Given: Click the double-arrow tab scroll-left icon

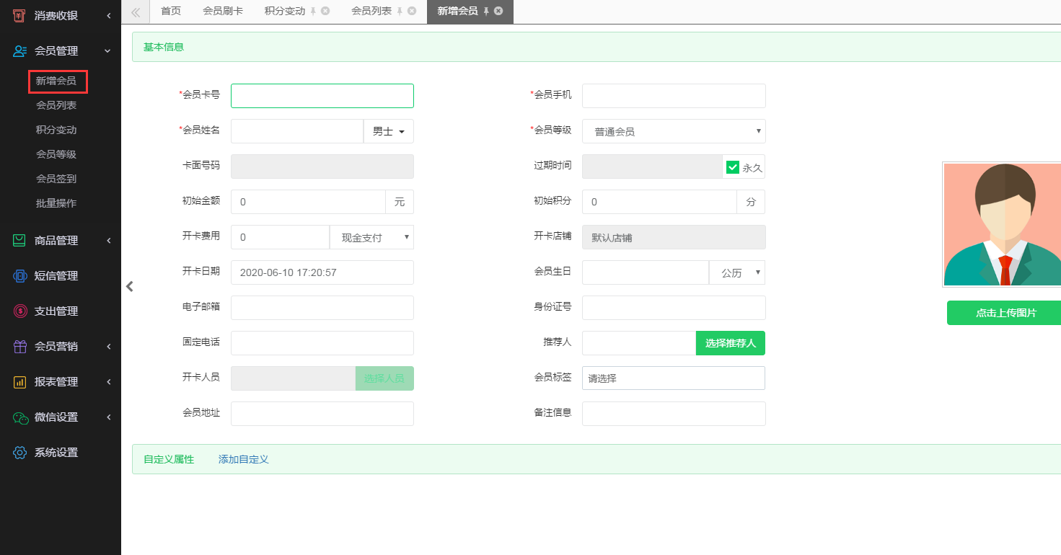Looking at the screenshot, I should pyautogui.click(x=136, y=12).
